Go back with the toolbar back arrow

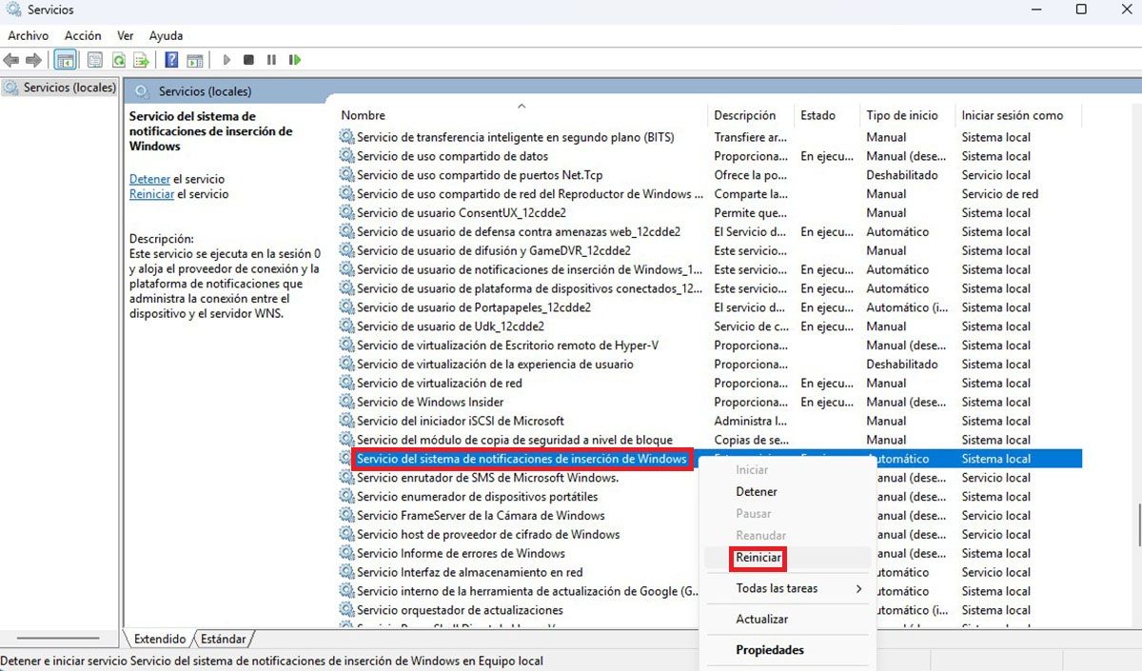coord(11,60)
